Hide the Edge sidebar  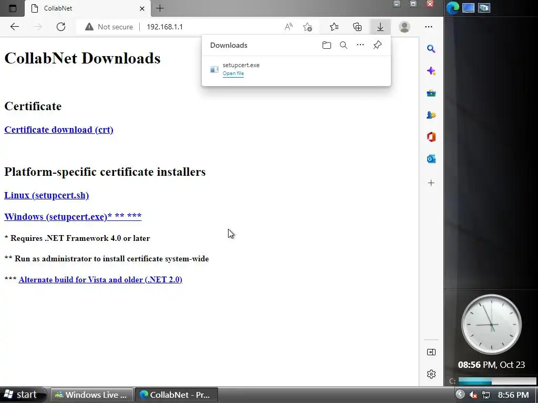[431, 352]
